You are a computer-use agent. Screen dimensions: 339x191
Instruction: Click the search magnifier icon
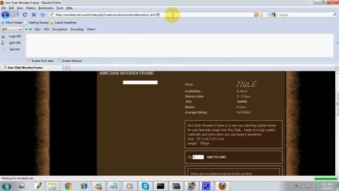[x=335, y=15]
